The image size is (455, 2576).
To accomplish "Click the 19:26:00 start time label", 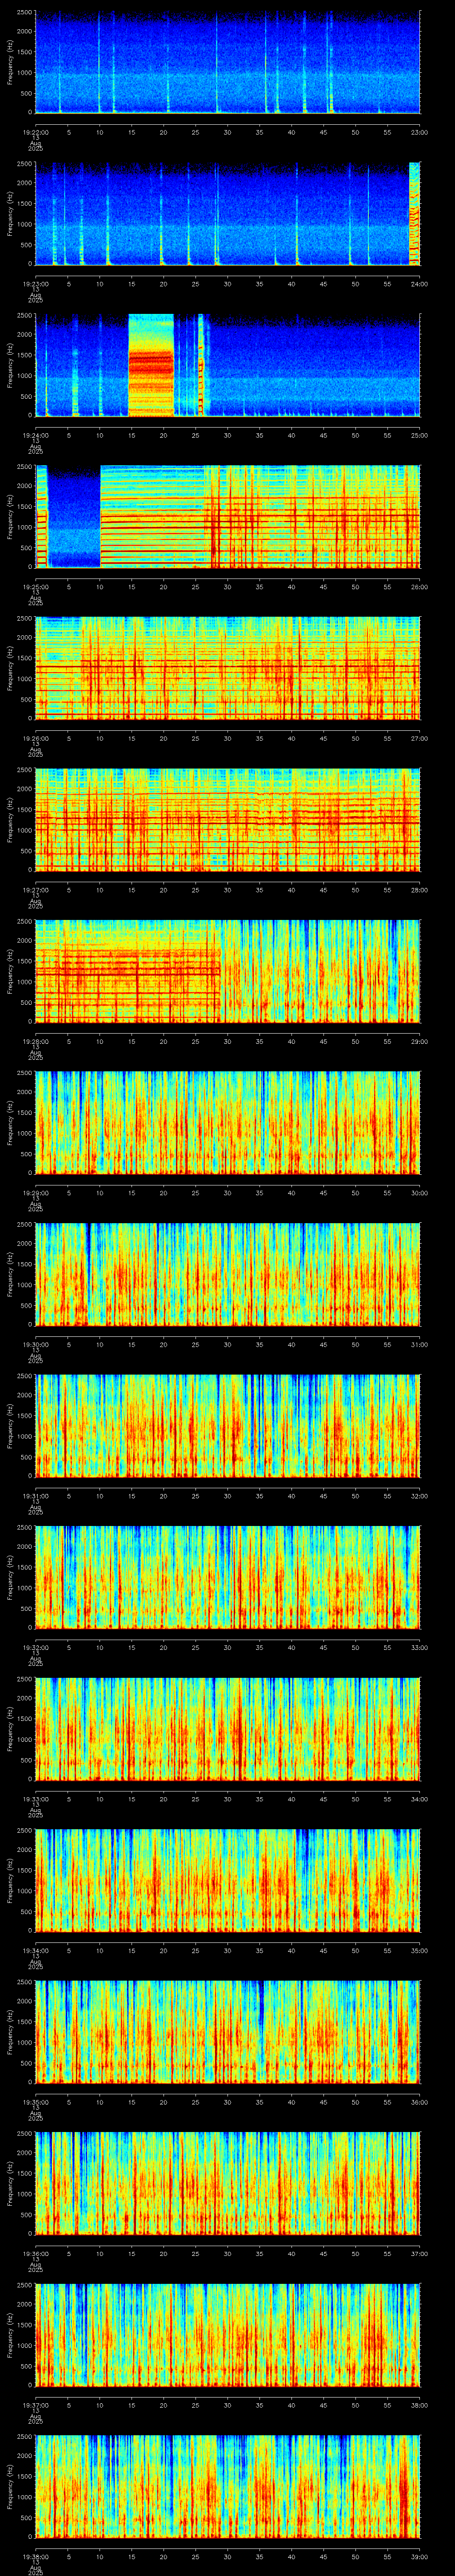I will pos(35,738).
